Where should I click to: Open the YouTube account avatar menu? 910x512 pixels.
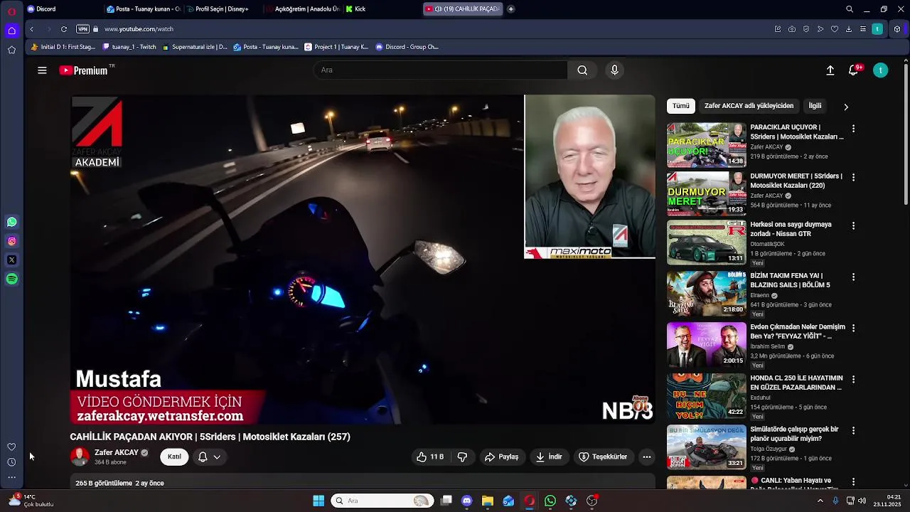point(880,70)
